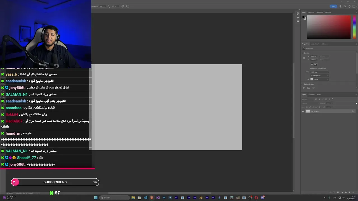
Task: Open the Comments panel icon
Action: pos(298,21)
